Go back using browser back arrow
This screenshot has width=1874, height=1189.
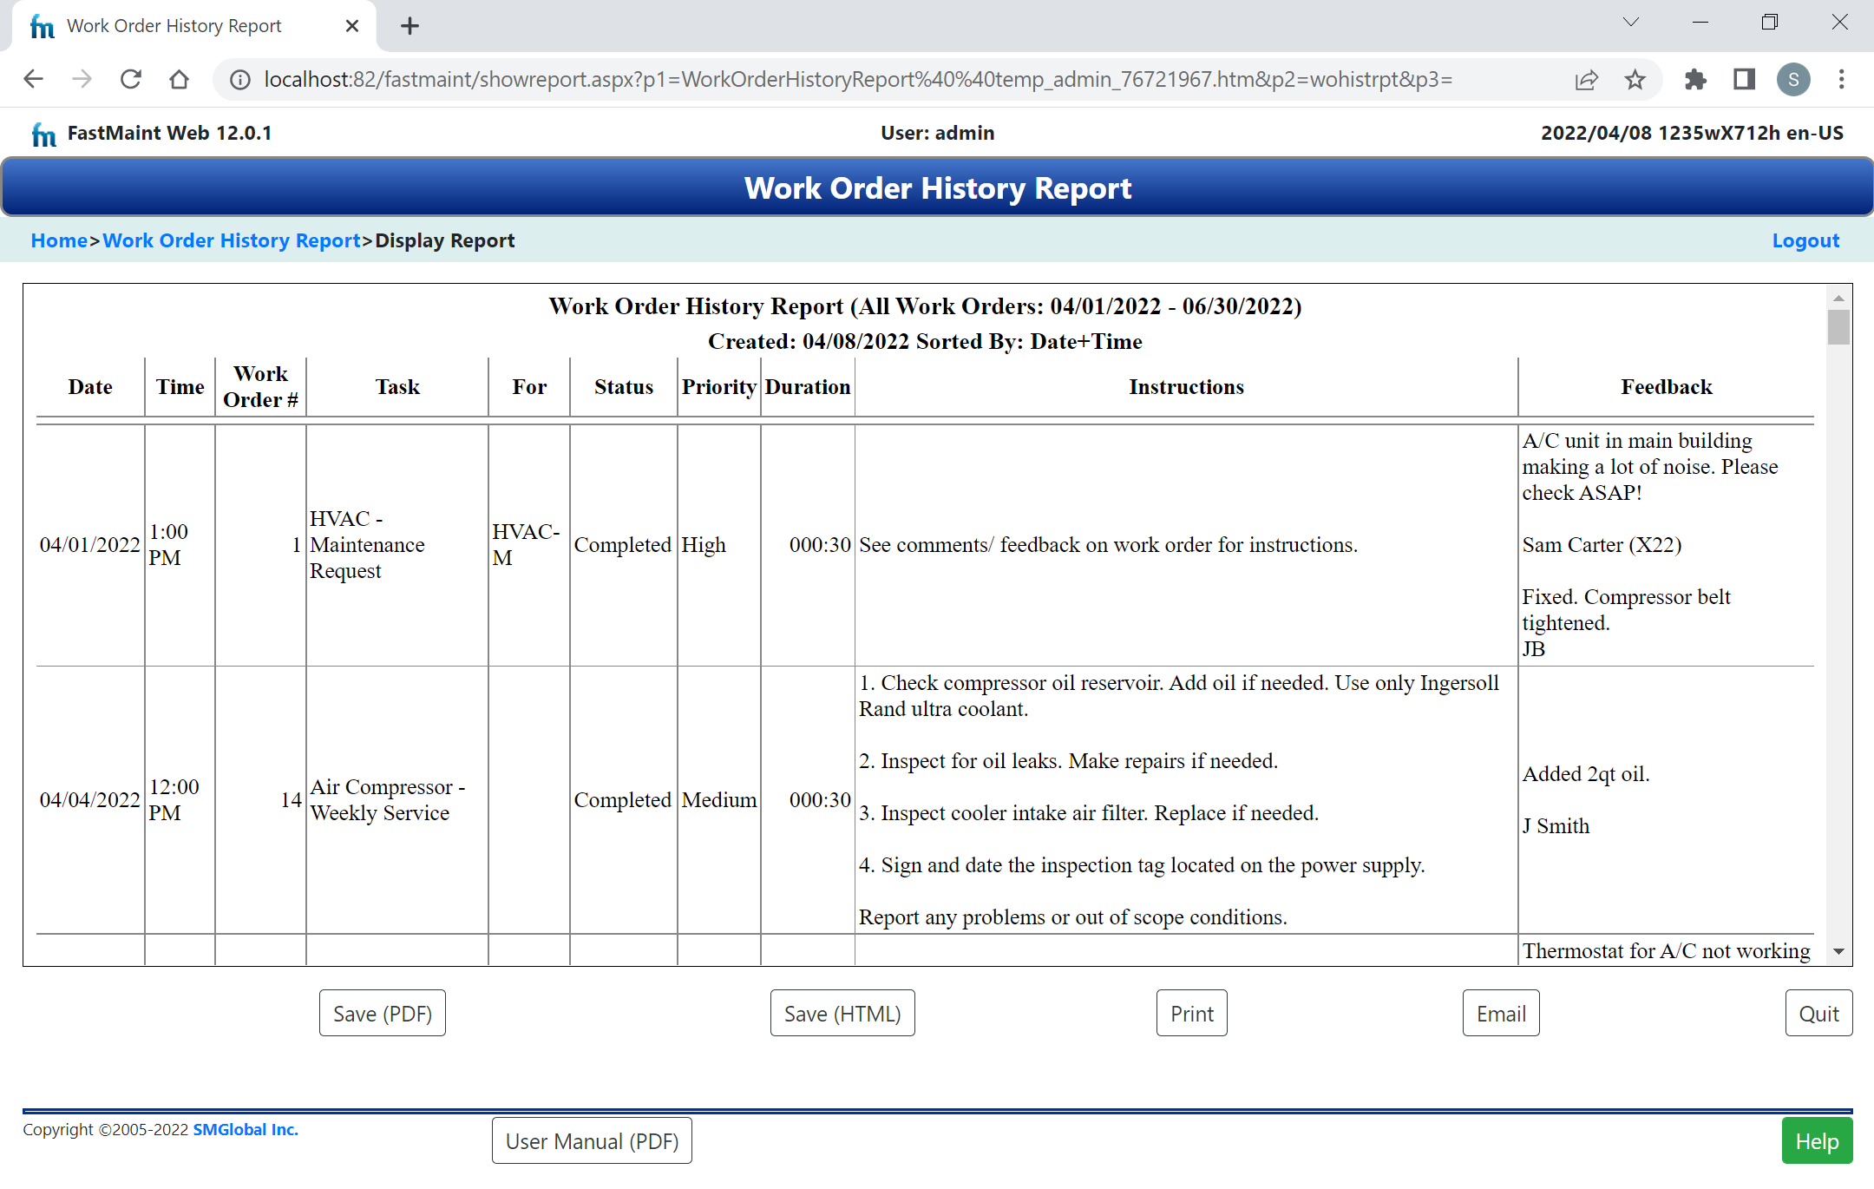[x=33, y=80]
